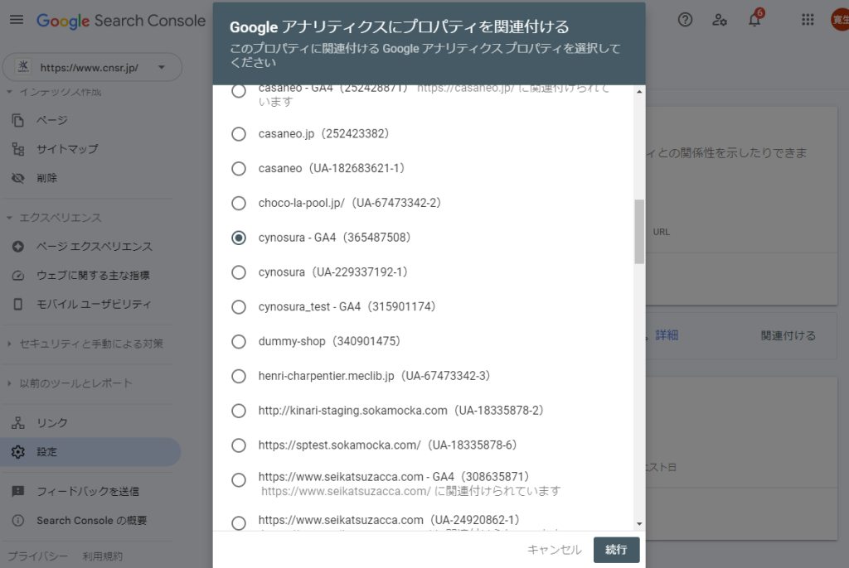The width and height of the screenshot is (849, 568).
Task: Open the Google apps grid
Action: (x=808, y=20)
